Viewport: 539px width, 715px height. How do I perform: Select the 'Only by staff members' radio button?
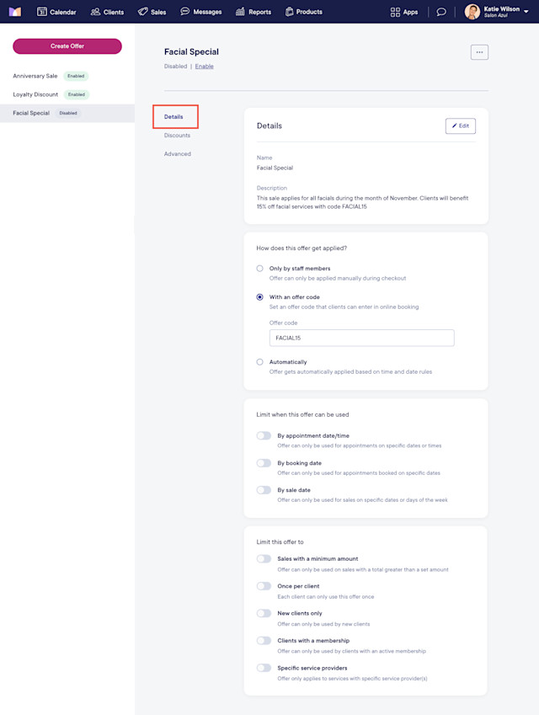[260, 269]
